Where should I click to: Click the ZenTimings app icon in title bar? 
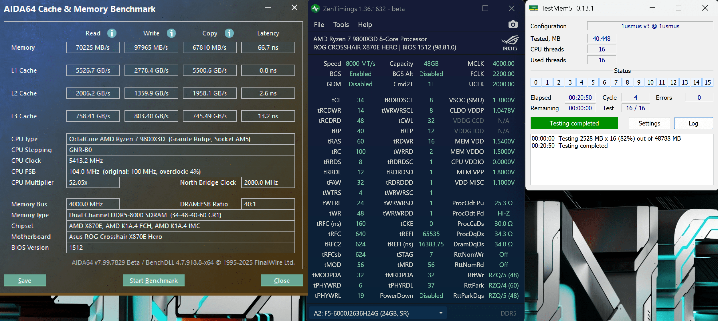(x=315, y=9)
